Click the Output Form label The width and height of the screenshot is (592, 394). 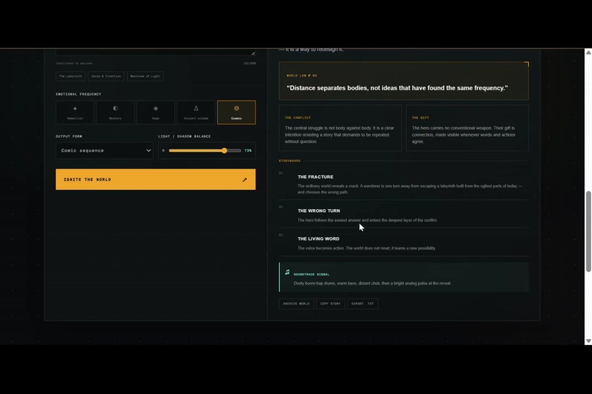(x=69, y=136)
